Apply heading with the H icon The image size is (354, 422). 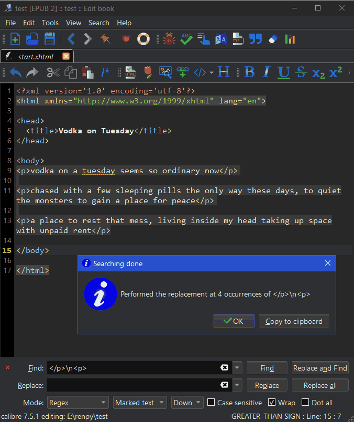pos(224,72)
